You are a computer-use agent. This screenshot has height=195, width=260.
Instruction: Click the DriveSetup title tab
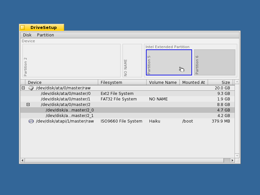(42, 27)
